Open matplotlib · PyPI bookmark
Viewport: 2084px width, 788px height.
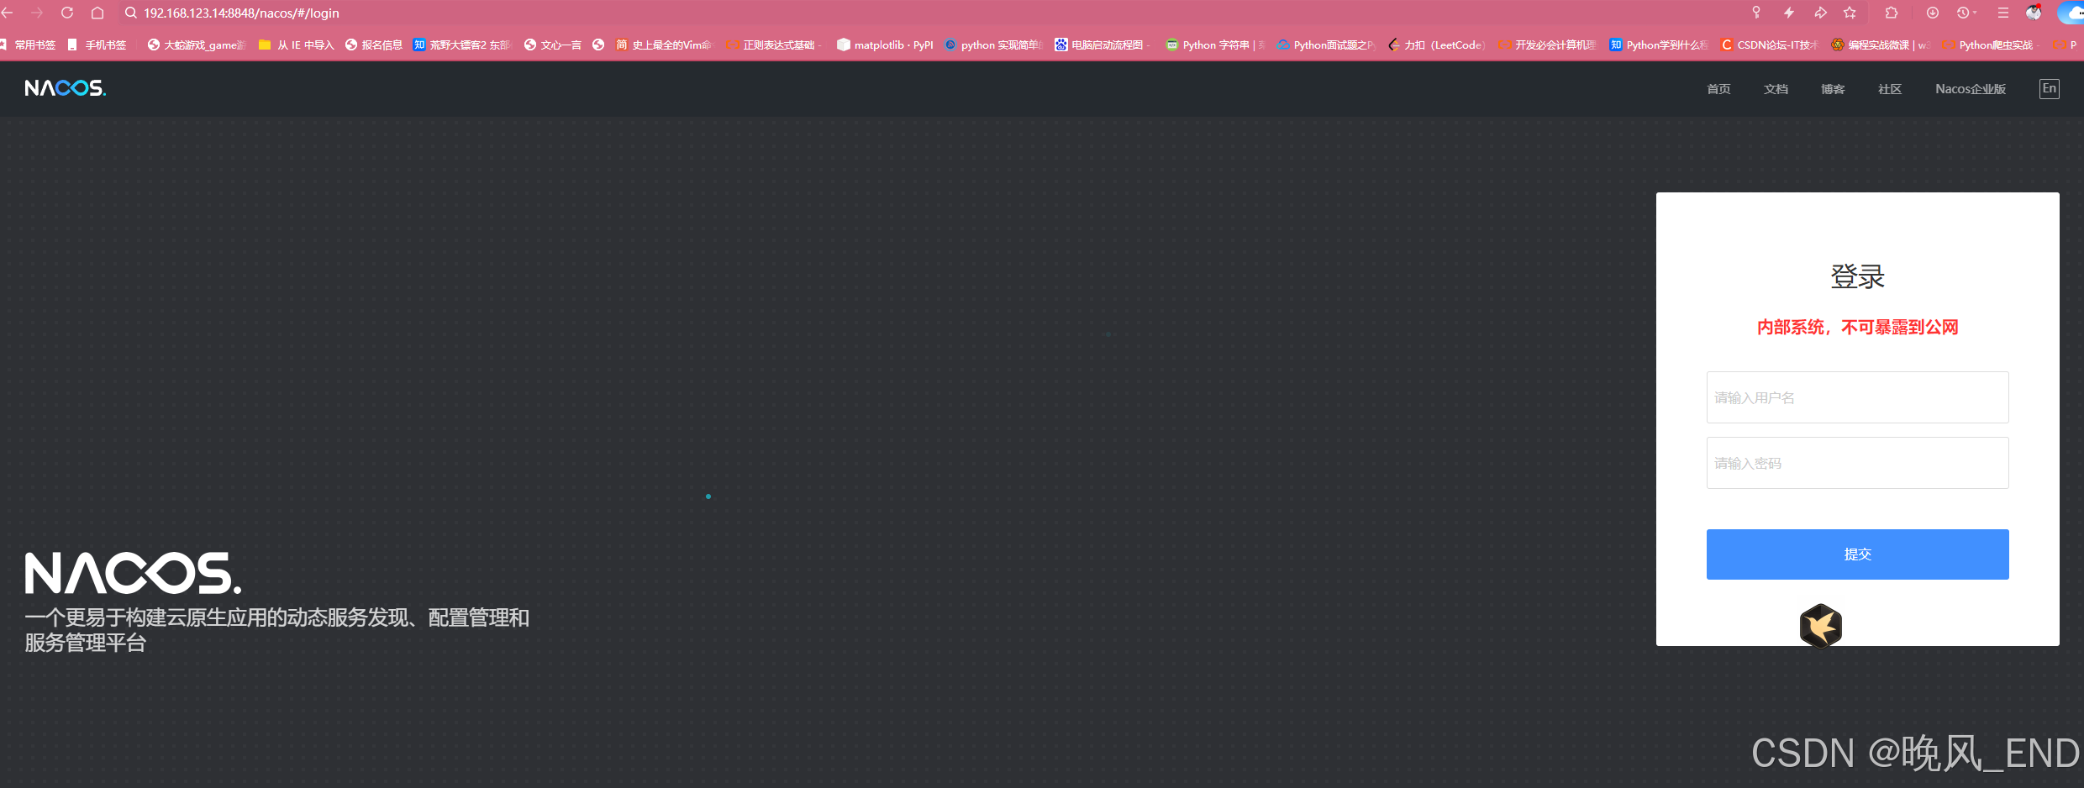886,45
